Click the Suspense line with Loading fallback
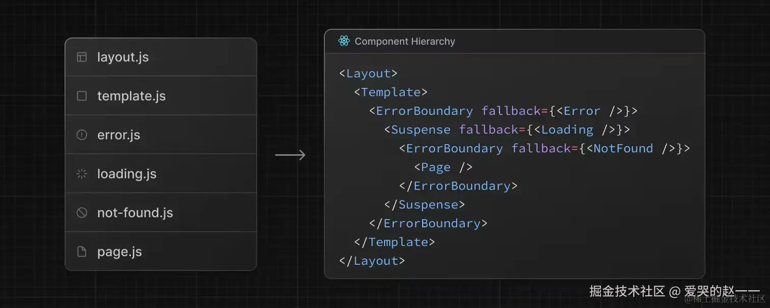The height and width of the screenshot is (308, 770). (x=507, y=130)
